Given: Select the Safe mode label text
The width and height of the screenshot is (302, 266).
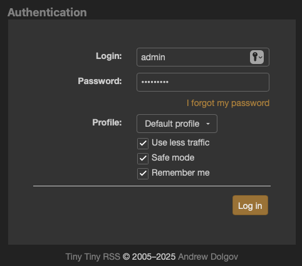Looking at the screenshot, I should 173,157.
